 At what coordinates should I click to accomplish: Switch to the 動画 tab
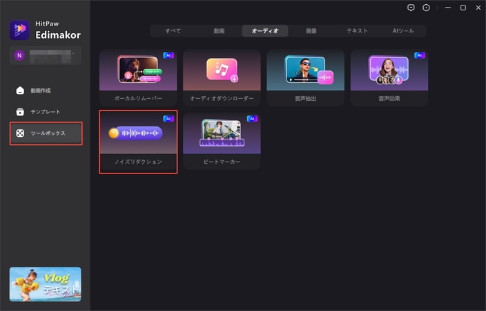point(219,30)
